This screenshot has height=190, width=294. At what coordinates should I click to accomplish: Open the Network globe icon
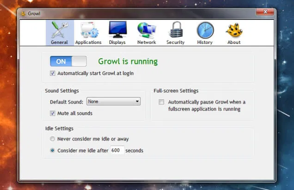point(147,30)
